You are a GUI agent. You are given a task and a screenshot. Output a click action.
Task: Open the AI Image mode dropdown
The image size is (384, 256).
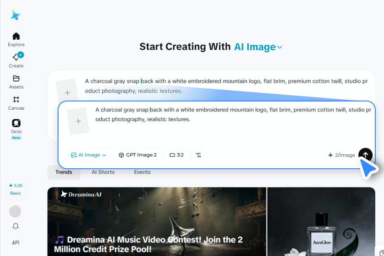click(x=88, y=155)
